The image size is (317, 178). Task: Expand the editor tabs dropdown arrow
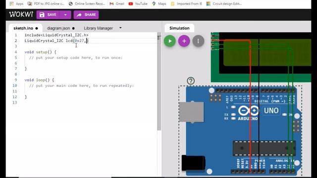point(120,28)
